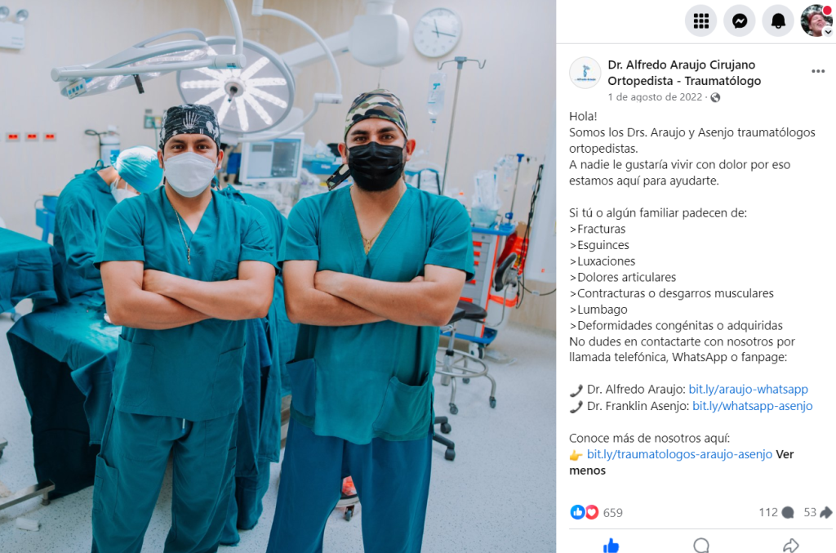Open account profile picture menu
Screen dimensions: 836x553
[x=816, y=20]
